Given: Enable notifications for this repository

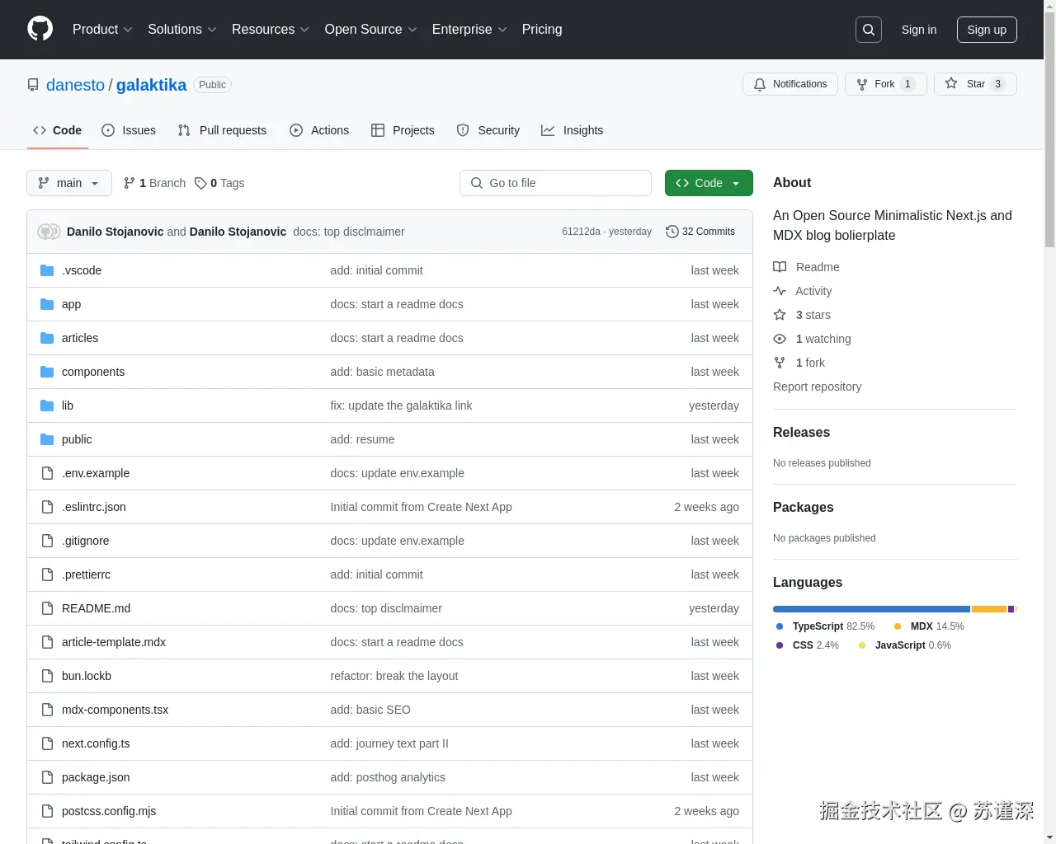Looking at the screenshot, I should [x=790, y=84].
